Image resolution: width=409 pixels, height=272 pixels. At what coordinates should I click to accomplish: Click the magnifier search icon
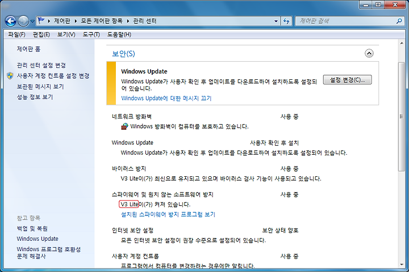[399, 21]
